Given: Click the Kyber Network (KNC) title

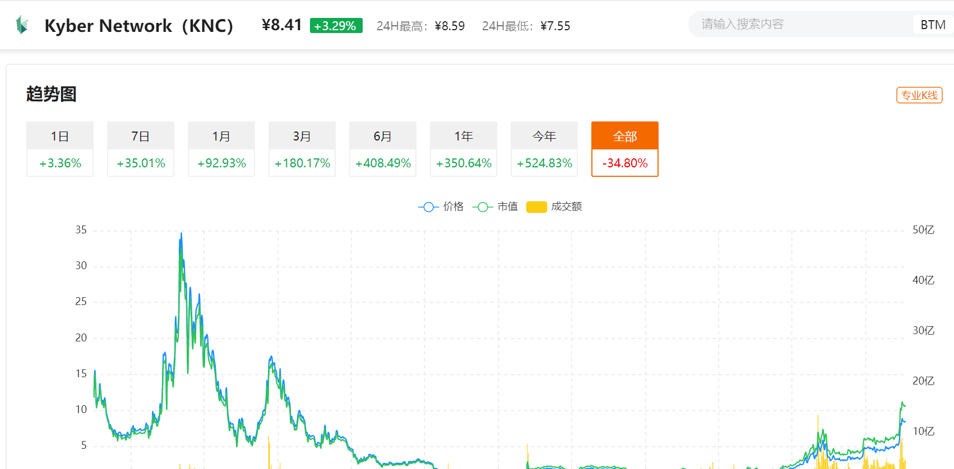Looking at the screenshot, I should [x=138, y=26].
